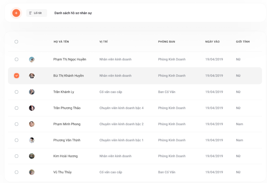
Task: Open Bùi Thị Khánh Huyền's profile photo
Action: pyautogui.click(x=32, y=76)
